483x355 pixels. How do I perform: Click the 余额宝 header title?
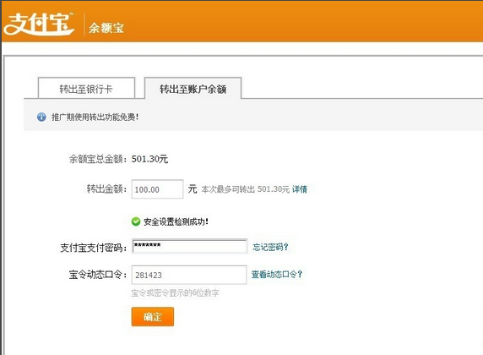[x=106, y=28]
